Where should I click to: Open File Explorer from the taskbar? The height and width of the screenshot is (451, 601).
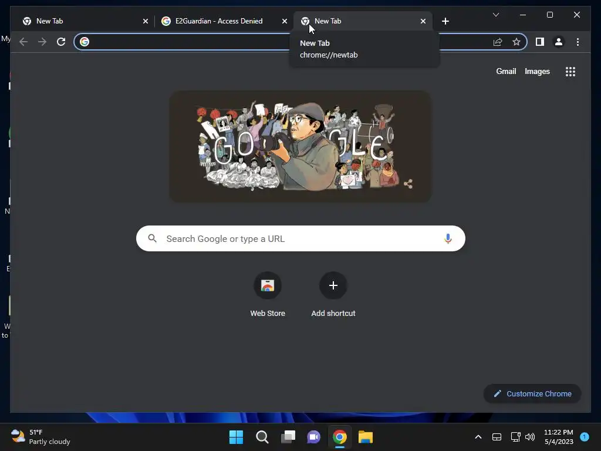365,437
